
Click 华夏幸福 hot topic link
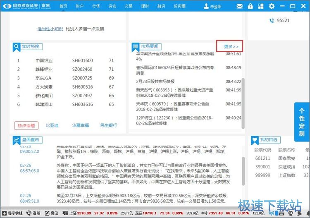pos(81,125)
